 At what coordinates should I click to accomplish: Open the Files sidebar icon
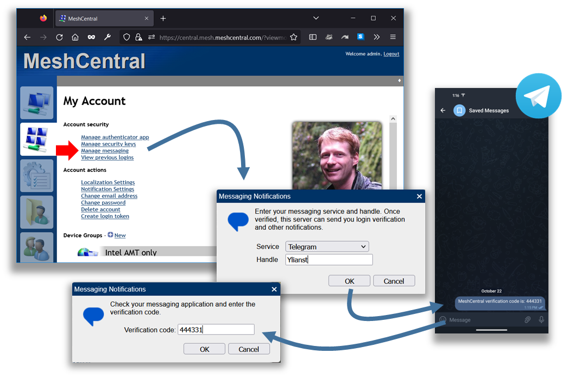pyautogui.click(x=36, y=212)
